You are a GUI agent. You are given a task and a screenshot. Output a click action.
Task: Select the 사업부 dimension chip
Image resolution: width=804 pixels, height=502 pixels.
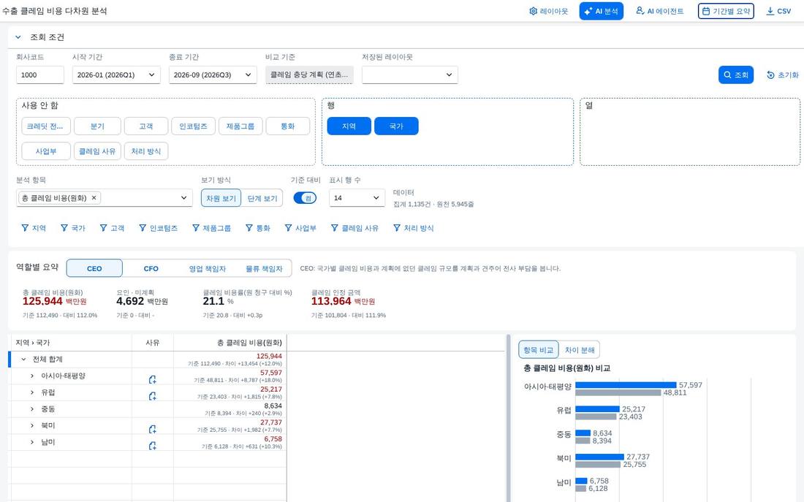point(45,151)
